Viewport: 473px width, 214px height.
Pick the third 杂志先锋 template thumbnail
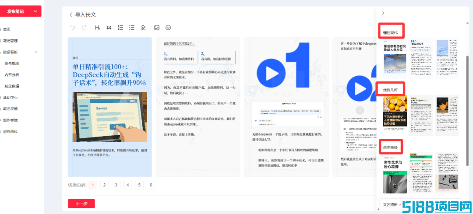pos(447,173)
